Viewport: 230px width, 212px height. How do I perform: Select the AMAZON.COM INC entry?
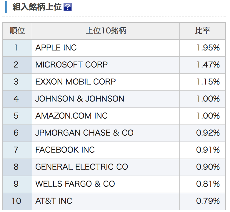[x=71, y=116]
